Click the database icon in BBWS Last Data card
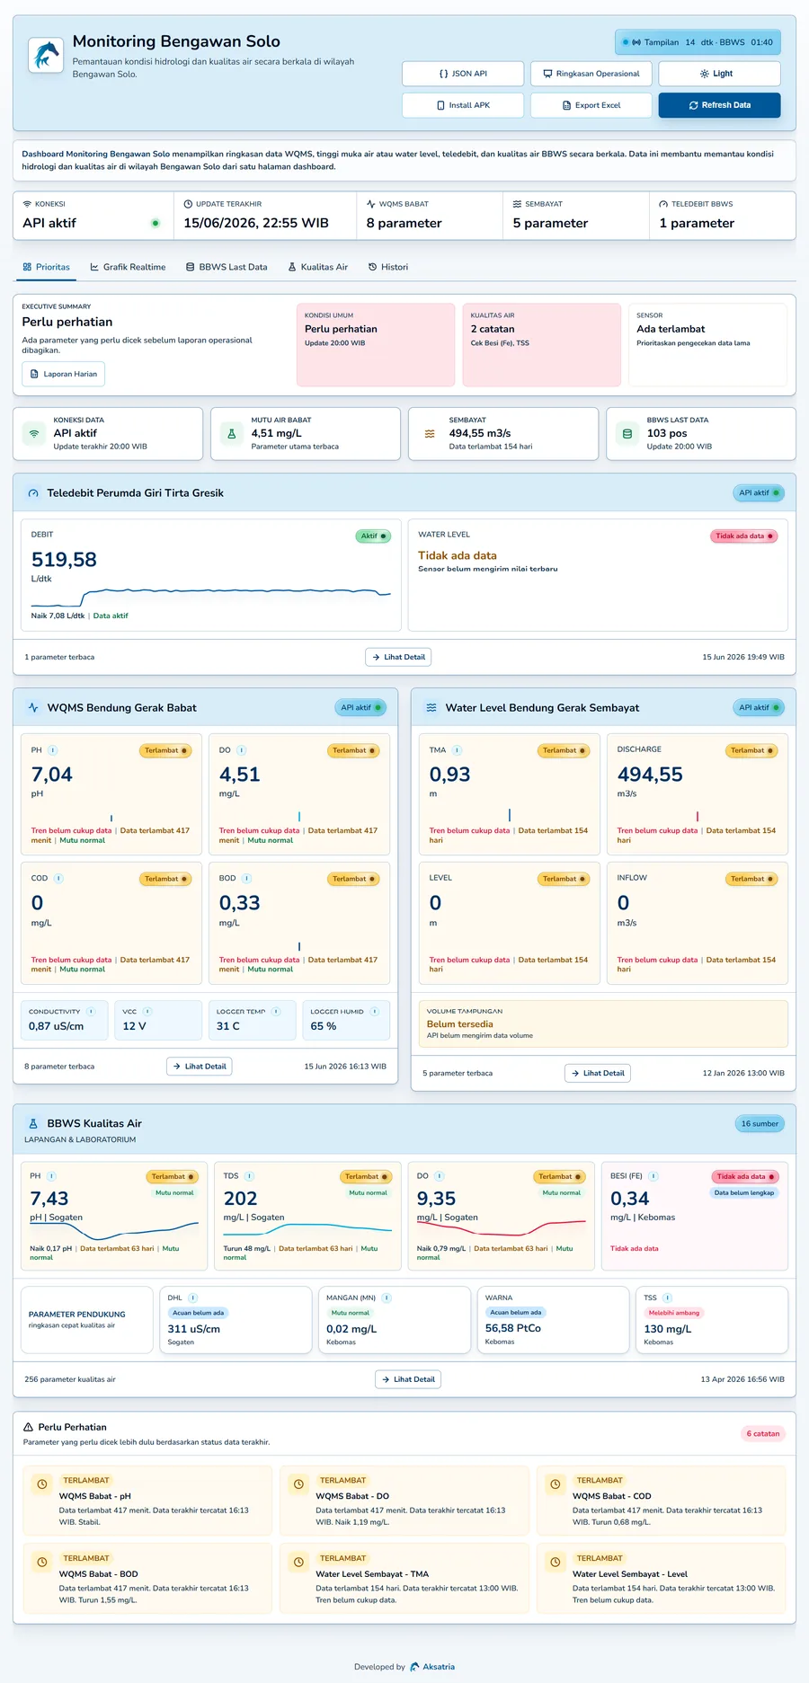Viewport: 809px width, 1683px height. [627, 433]
